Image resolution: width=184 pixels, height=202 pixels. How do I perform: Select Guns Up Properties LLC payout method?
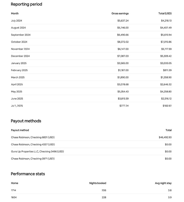click(37, 151)
